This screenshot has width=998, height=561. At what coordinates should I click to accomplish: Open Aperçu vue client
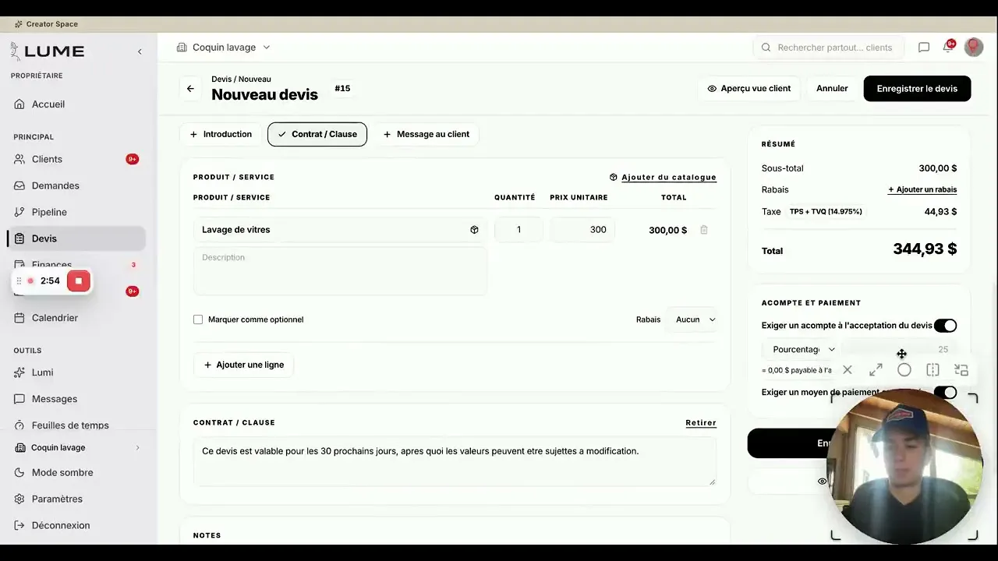[748, 89]
